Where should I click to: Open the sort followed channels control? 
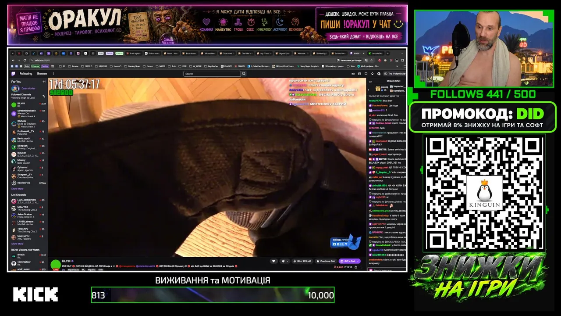pos(44,96)
